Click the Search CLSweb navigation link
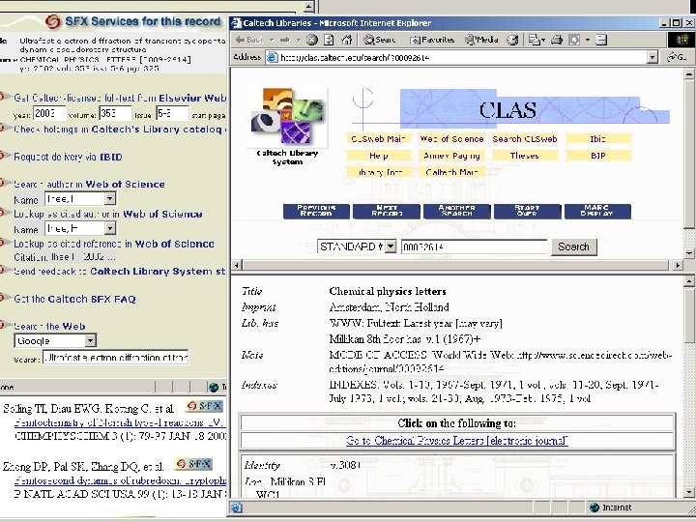696x522 pixels. pyautogui.click(x=525, y=139)
